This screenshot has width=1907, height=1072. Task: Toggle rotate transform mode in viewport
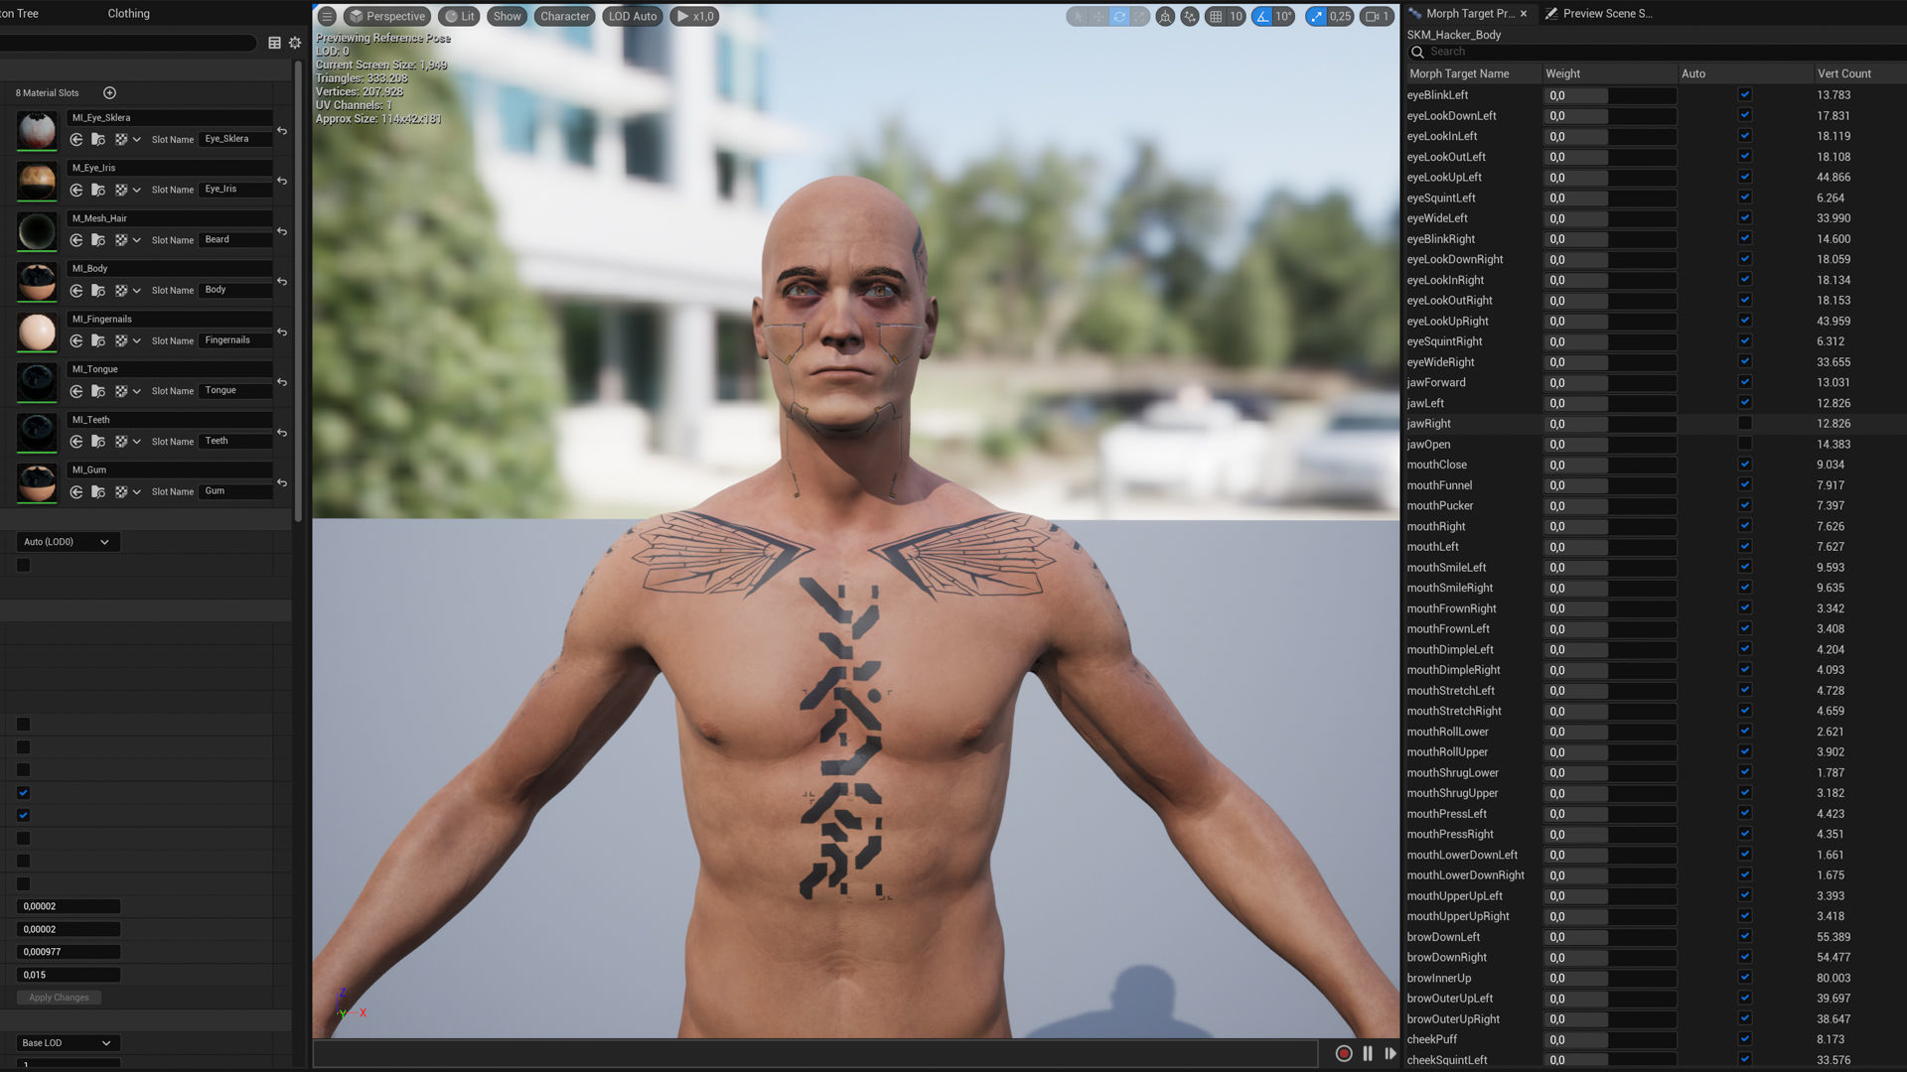(x=1119, y=17)
